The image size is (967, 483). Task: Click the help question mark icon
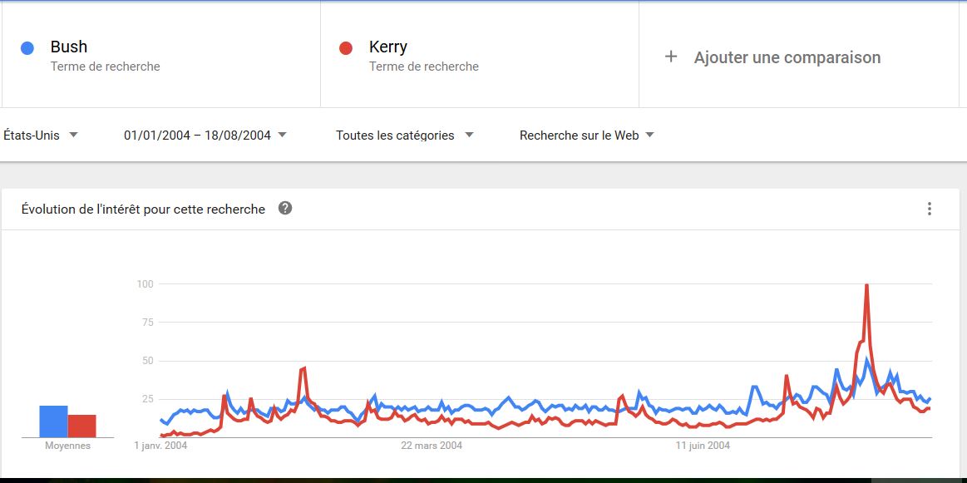(x=285, y=208)
